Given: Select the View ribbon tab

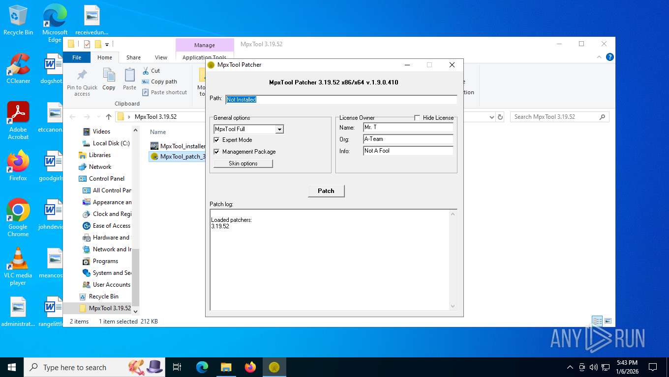Looking at the screenshot, I should [x=161, y=57].
